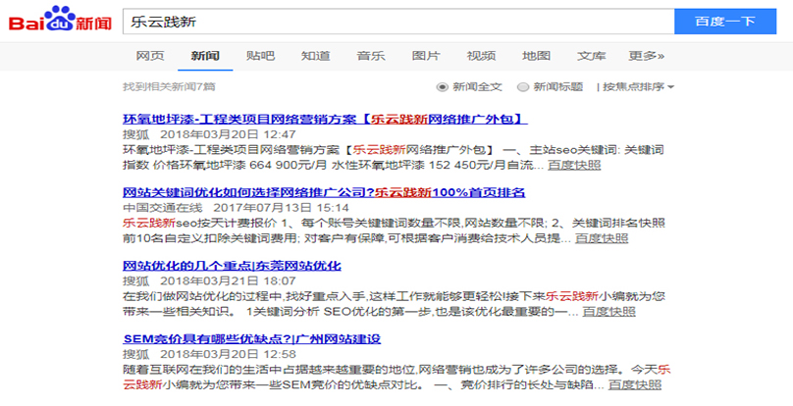Open the 文库 tab
Screen dimensions: 793x406
[x=591, y=56]
